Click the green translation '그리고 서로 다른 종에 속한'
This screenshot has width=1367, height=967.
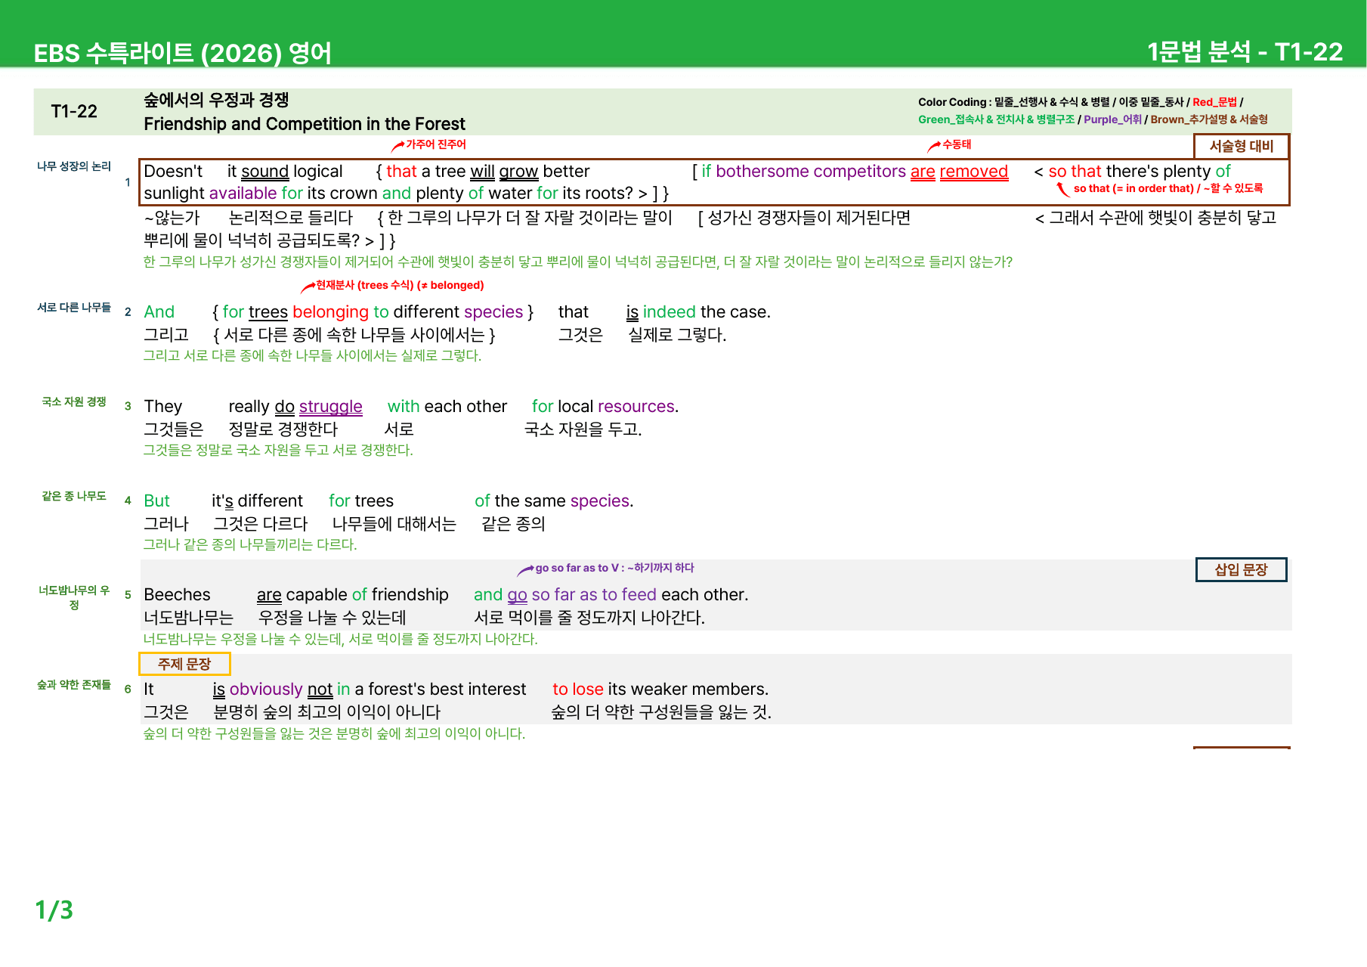point(312,356)
